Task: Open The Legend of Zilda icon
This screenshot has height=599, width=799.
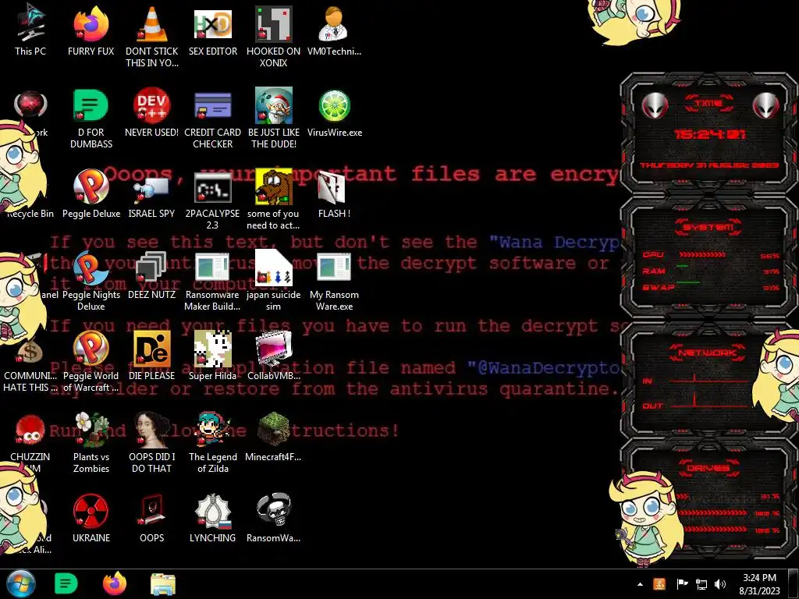Action: [x=212, y=442]
